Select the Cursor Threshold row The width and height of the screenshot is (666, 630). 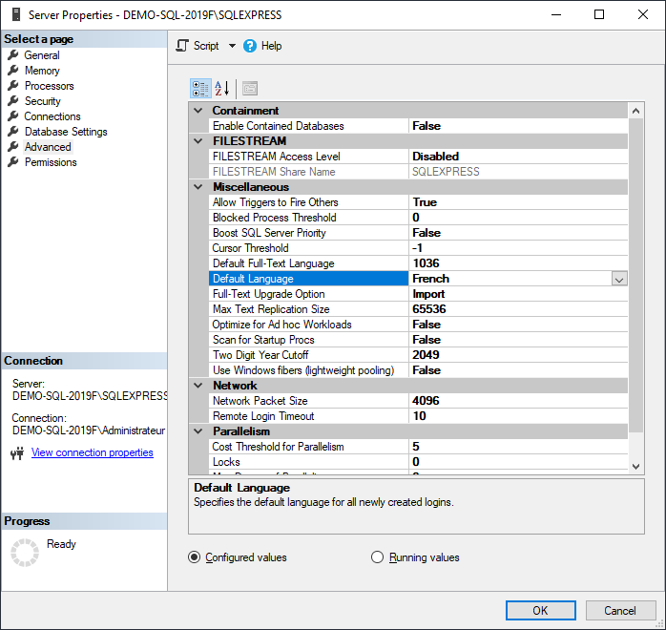tap(418, 248)
